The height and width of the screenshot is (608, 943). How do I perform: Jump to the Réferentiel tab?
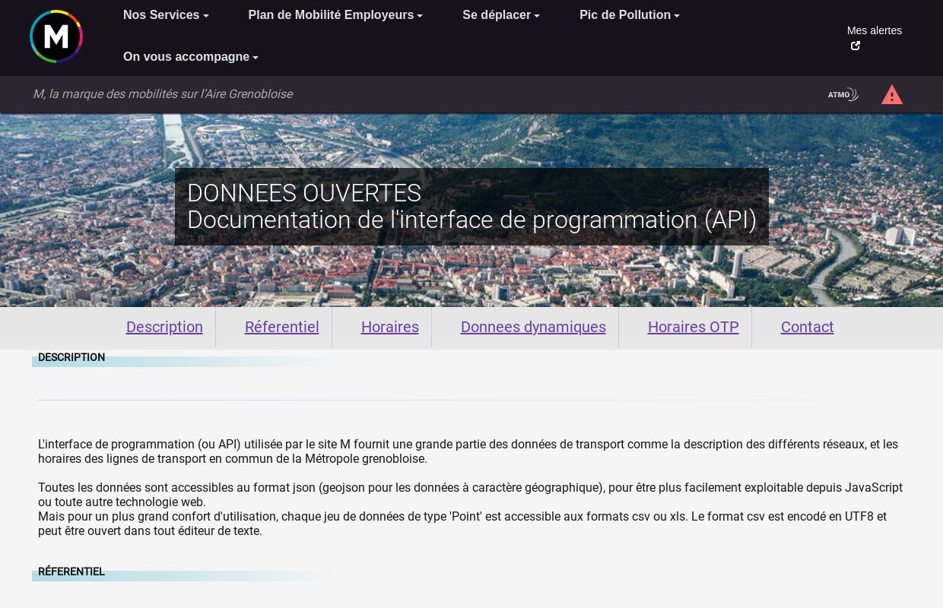(281, 327)
